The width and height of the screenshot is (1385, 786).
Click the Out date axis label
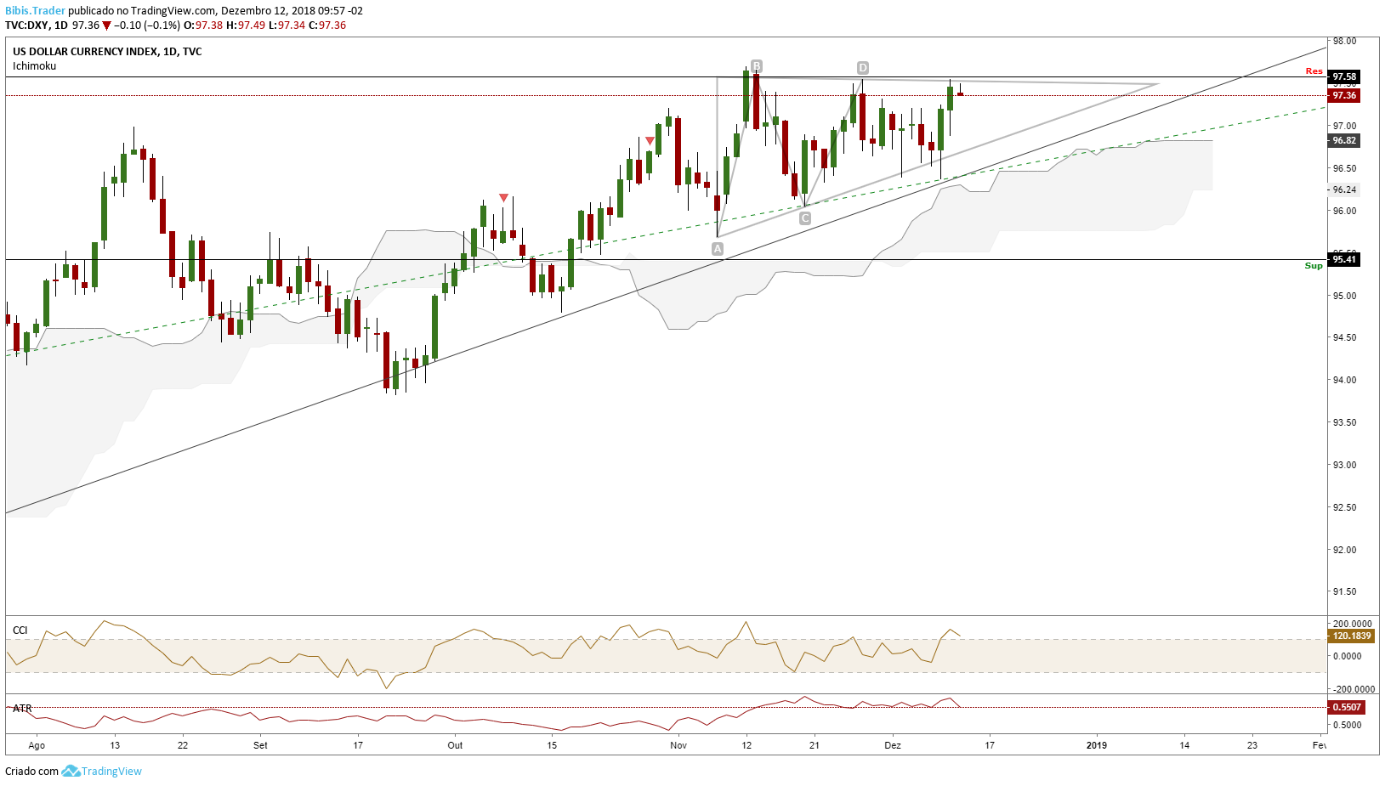tap(456, 745)
